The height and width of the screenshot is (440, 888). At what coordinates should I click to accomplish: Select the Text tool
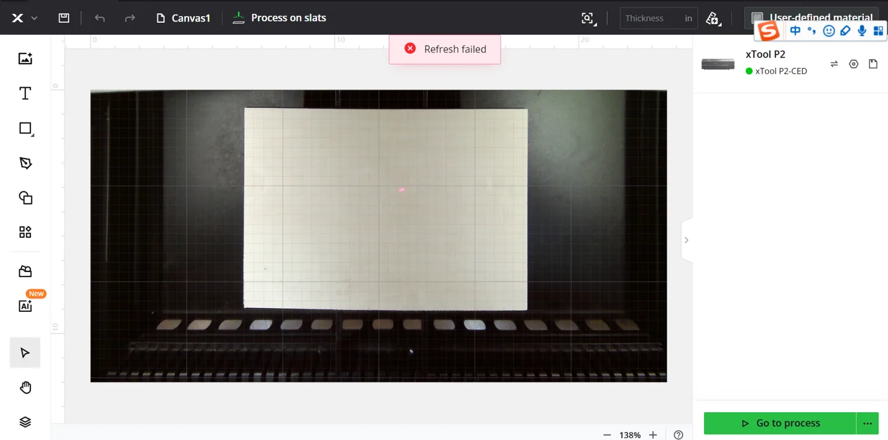point(25,94)
